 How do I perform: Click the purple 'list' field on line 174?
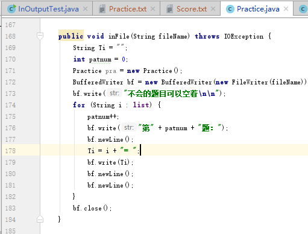(x=141, y=105)
